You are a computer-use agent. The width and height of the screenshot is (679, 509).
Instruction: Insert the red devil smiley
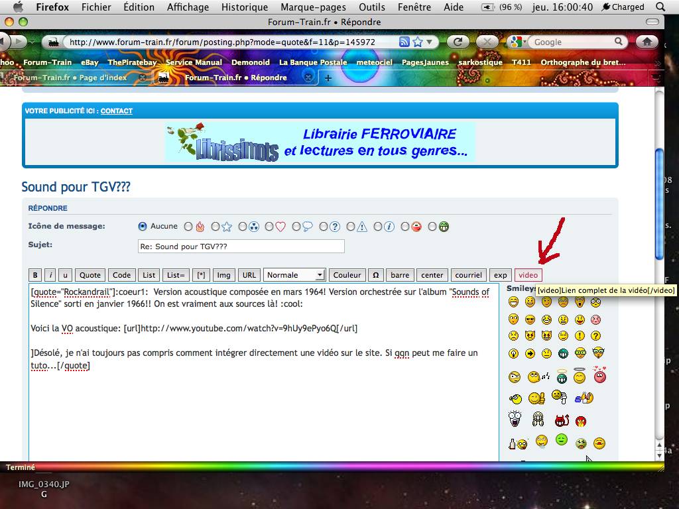tap(562, 420)
